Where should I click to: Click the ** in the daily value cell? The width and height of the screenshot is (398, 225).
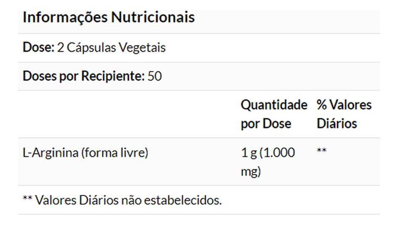(x=322, y=151)
